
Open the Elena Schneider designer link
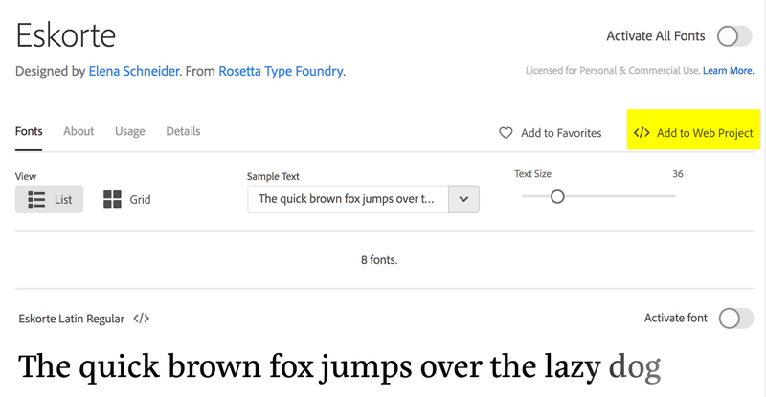click(x=134, y=71)
